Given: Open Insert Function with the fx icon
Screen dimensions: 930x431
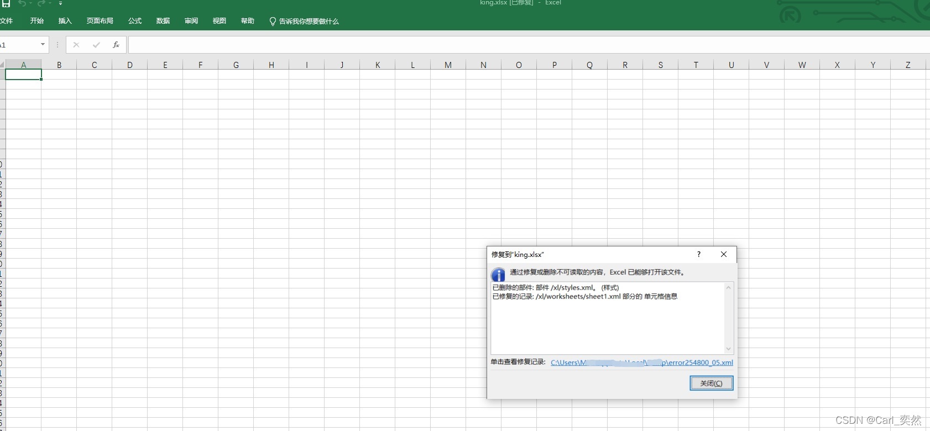Looking at the screenshot, I should [x=116, y=45].
